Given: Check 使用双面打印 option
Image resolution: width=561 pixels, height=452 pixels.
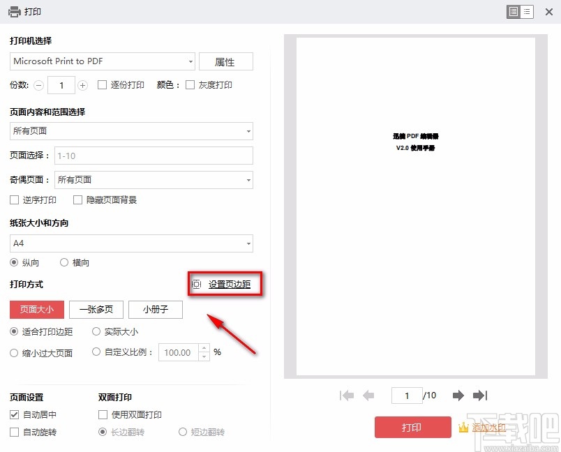Looking at the screenshot, I should click(101, 414).
